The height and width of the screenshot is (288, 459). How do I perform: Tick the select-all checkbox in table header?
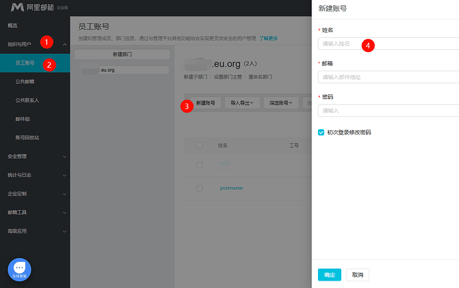(x=200, y=145)
